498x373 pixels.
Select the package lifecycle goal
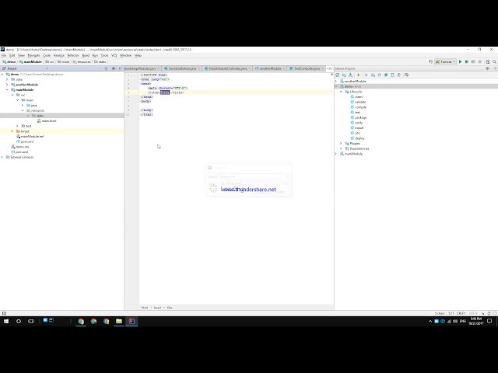pos(358,117)
